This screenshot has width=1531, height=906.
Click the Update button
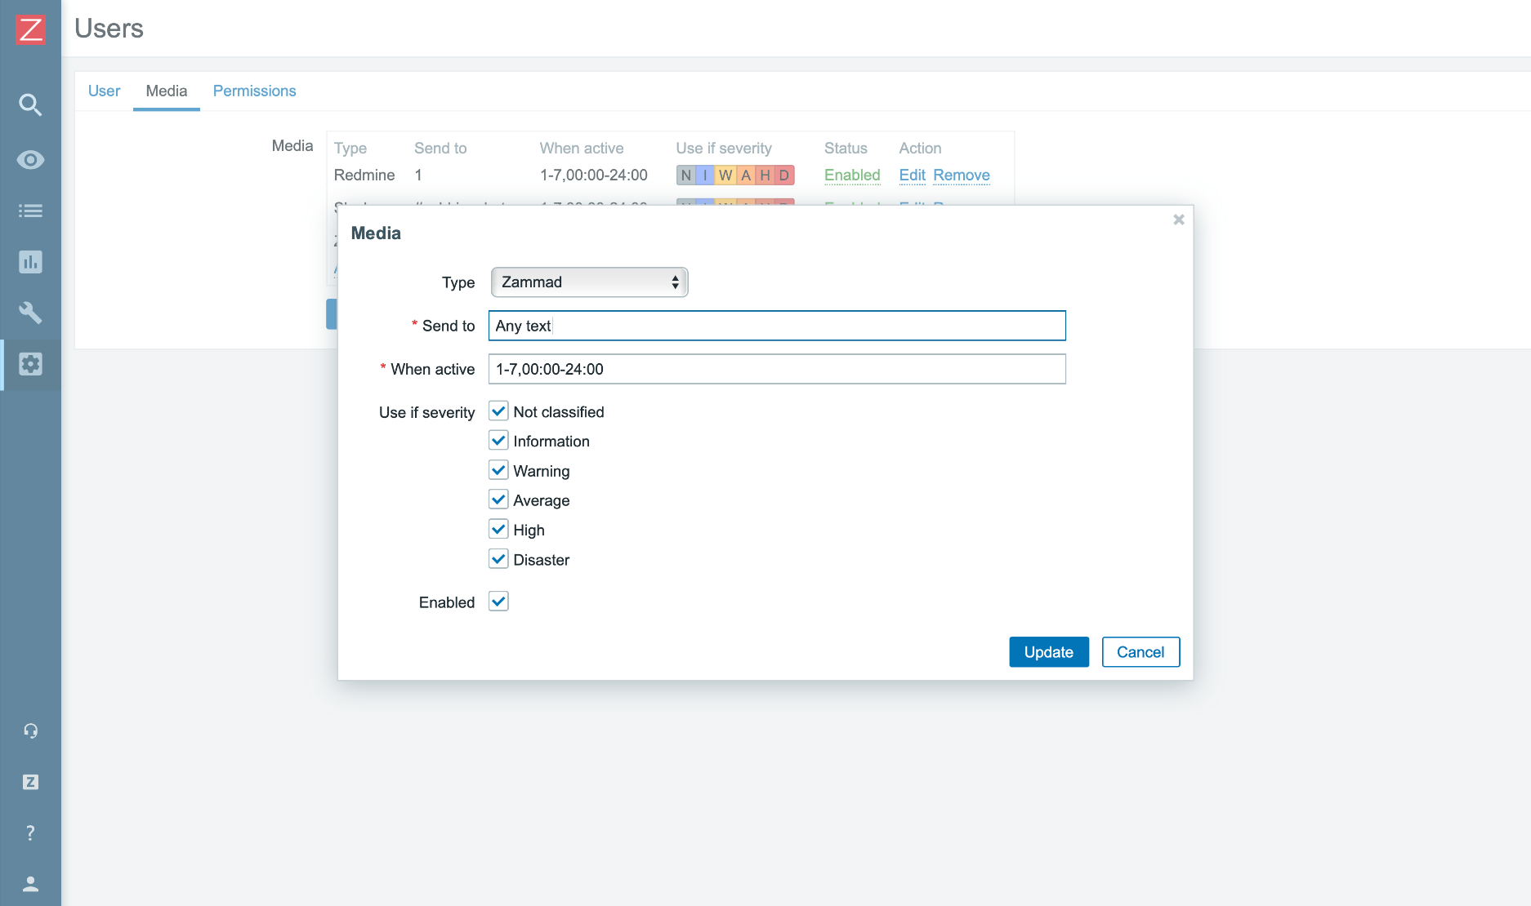coord(1048,652)
